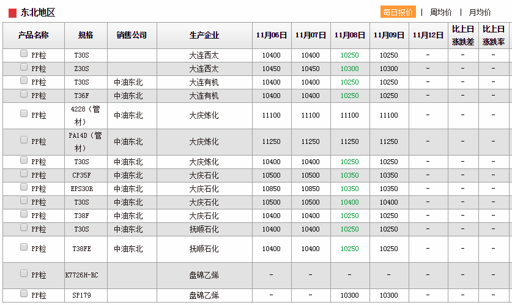
Task: Check the 4228(管材) 大庆炼化 row
Action: click(24, 113)
